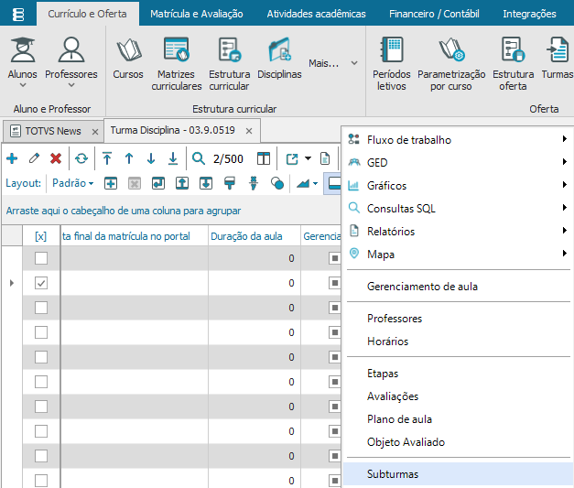Click the blue plus icon to add record
The width and height of the screenshot is (574, 488).
12,158
